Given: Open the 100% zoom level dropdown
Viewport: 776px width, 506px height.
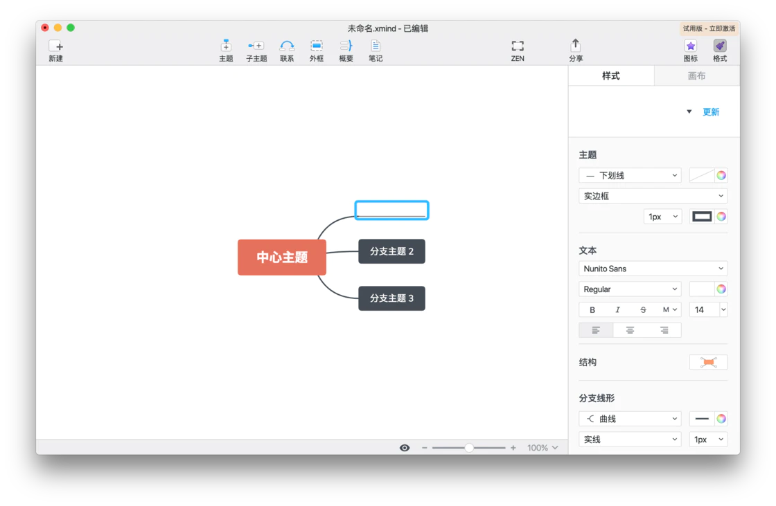Looking at the screenshot, I should (543, 448).
